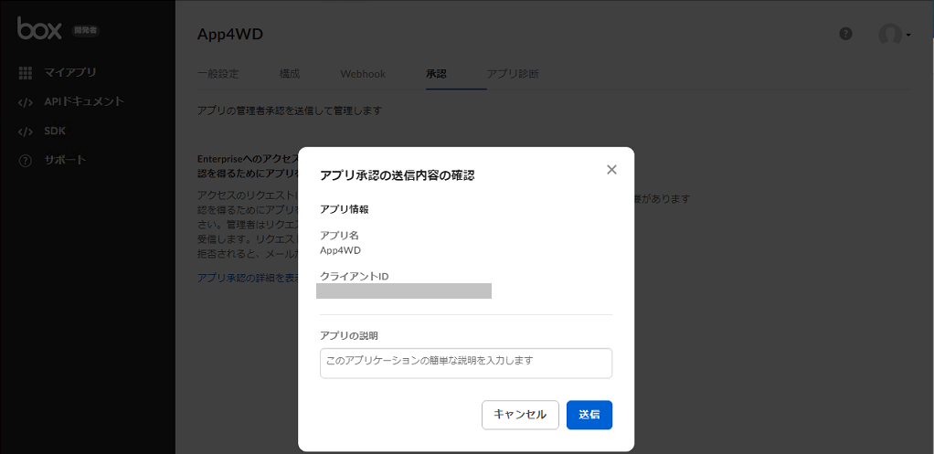The height and width of the screenshot is (454, 934).
Task: Click the Box logo in sidebar
Action: tap(39, 28)
